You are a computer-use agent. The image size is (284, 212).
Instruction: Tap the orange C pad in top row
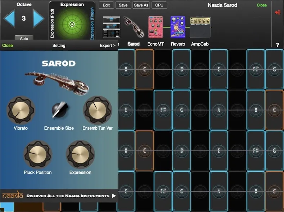[145, 69]
